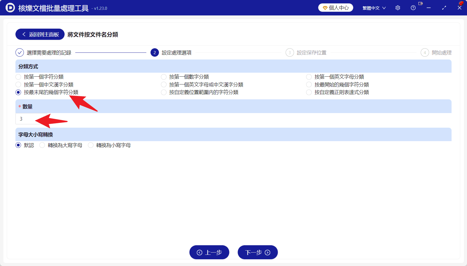Image resolution: width=467 pixels, height=266 pixels.
Task: Select 按最末尾的幾個字符分類 radio
Action: 18,92
